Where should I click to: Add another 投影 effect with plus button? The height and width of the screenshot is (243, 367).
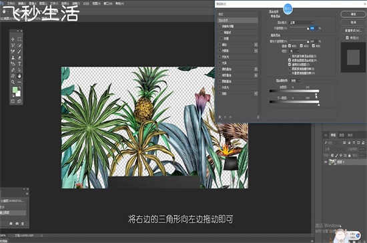coord(256,93)
